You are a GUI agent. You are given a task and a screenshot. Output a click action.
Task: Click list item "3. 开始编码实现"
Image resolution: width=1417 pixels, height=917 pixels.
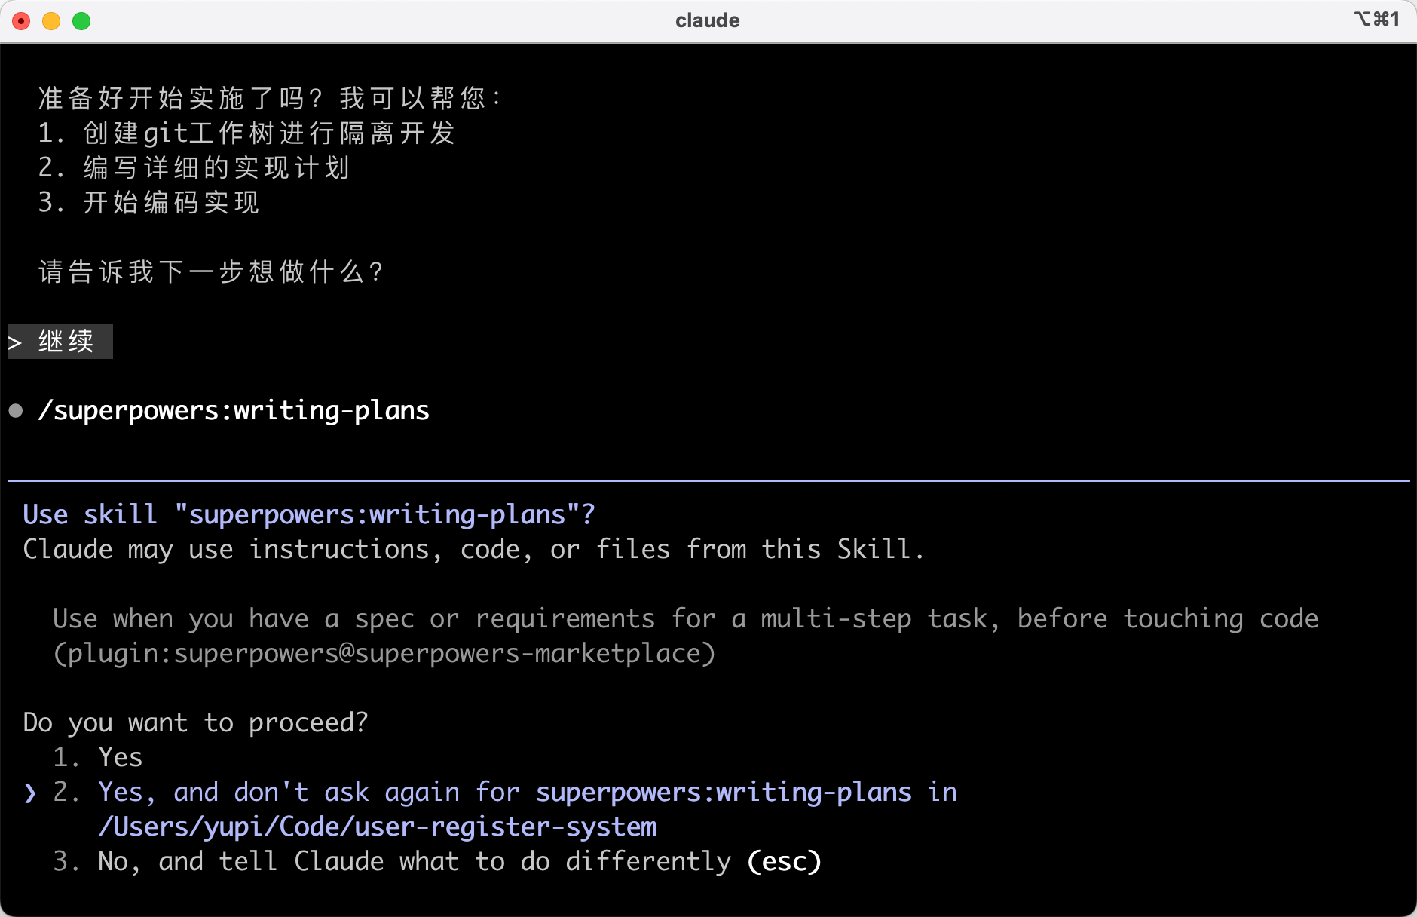point(148,203)
